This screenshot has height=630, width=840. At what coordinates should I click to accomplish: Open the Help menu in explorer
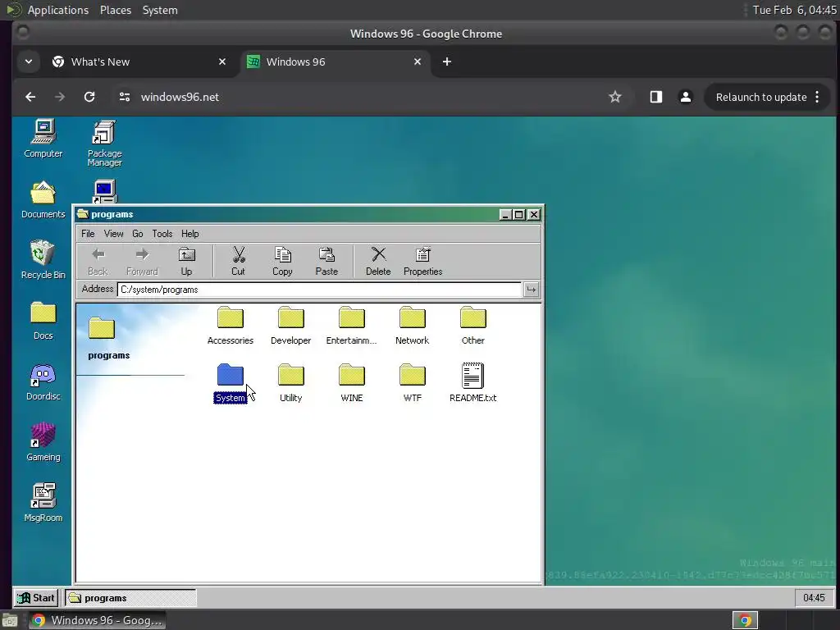[x=189, y=234]
